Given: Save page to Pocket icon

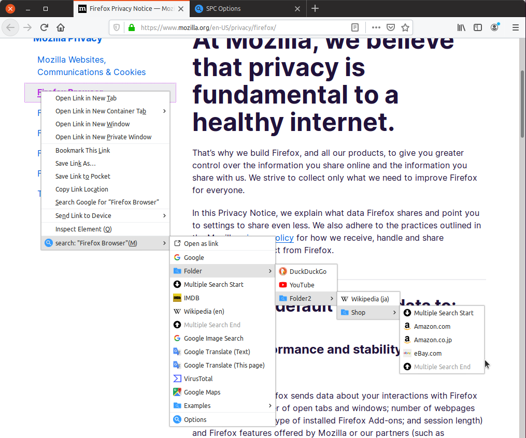Looking at the screenshot, I should (391, 27).
